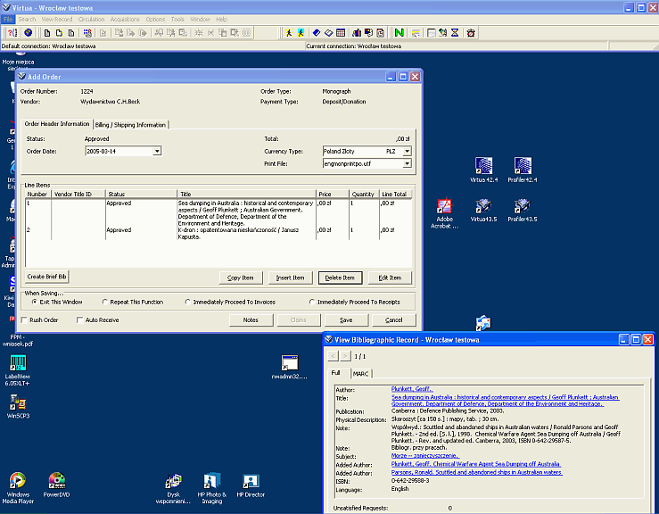
Task: Follow subject link Morze -- zanieczyszczenie
Action: pyautogui.click(x=425, y=455)
